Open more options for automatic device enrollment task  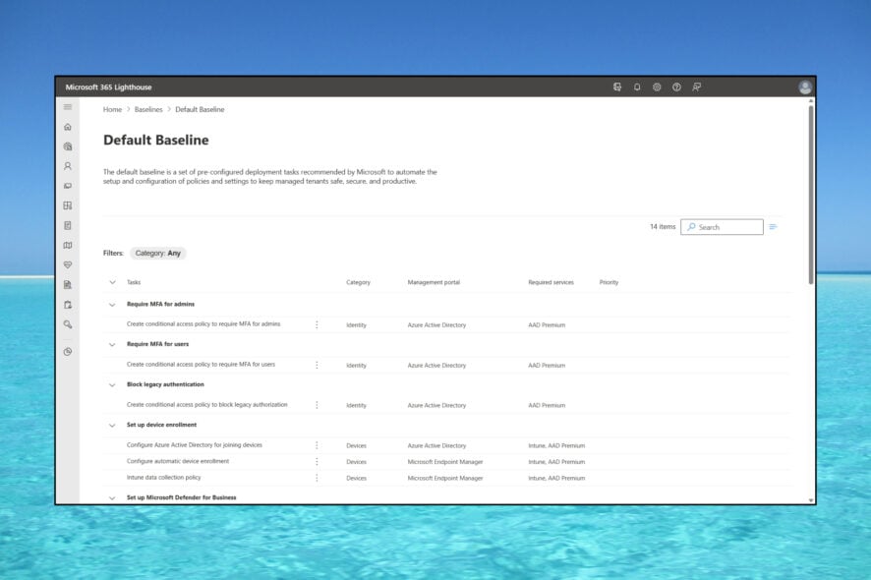click(317, 462)
